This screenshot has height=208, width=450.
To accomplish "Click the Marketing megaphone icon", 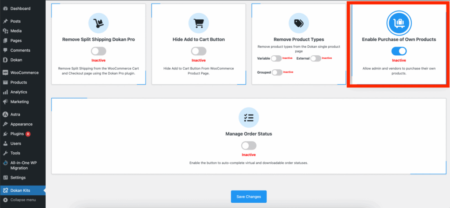I will 5,102.
